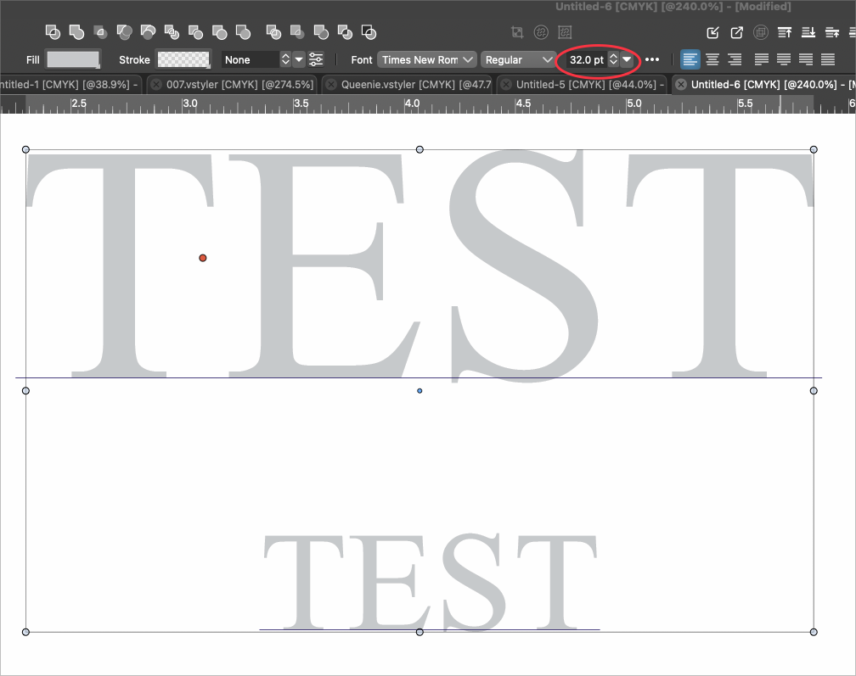Switch to the Untitled-5 document tab
Image resolution: width=856 pixels, height=676 pixels.
[586, 85]
